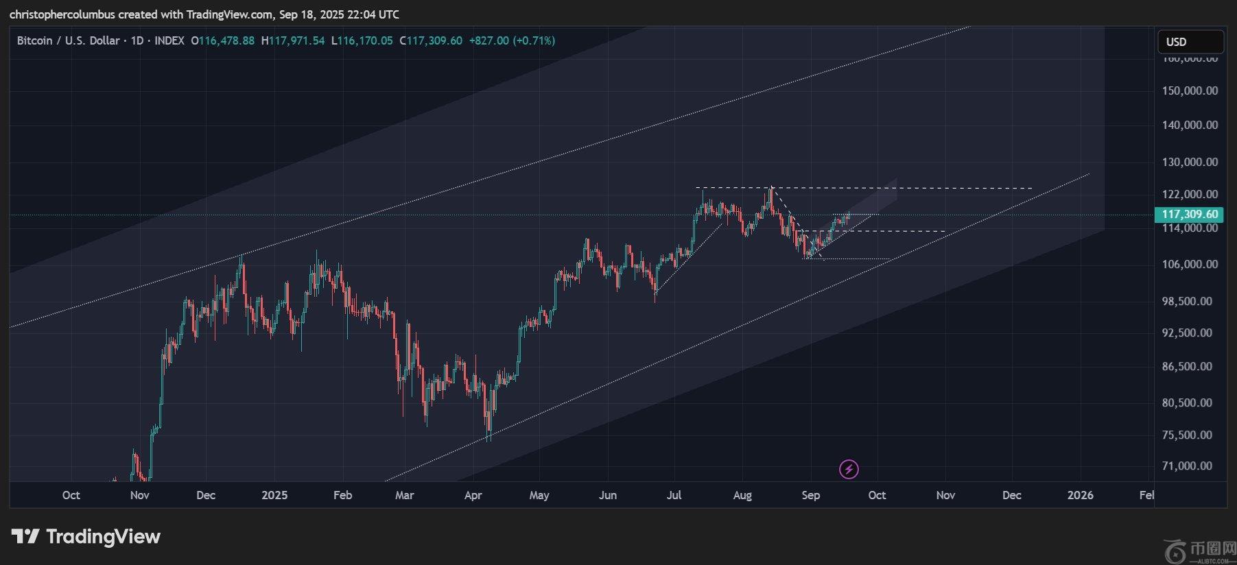The width and height of the screenshot is (1237, 565).
Task: Click the closing price value C117,309.60
Action: pyautogui.click(x=431, y=40)
